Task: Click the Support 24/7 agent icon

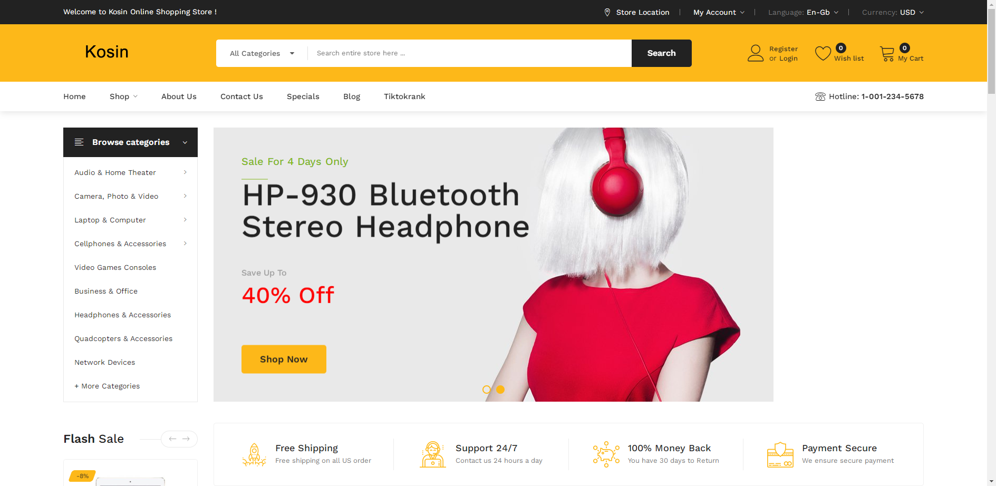Action: click(432, 454)
